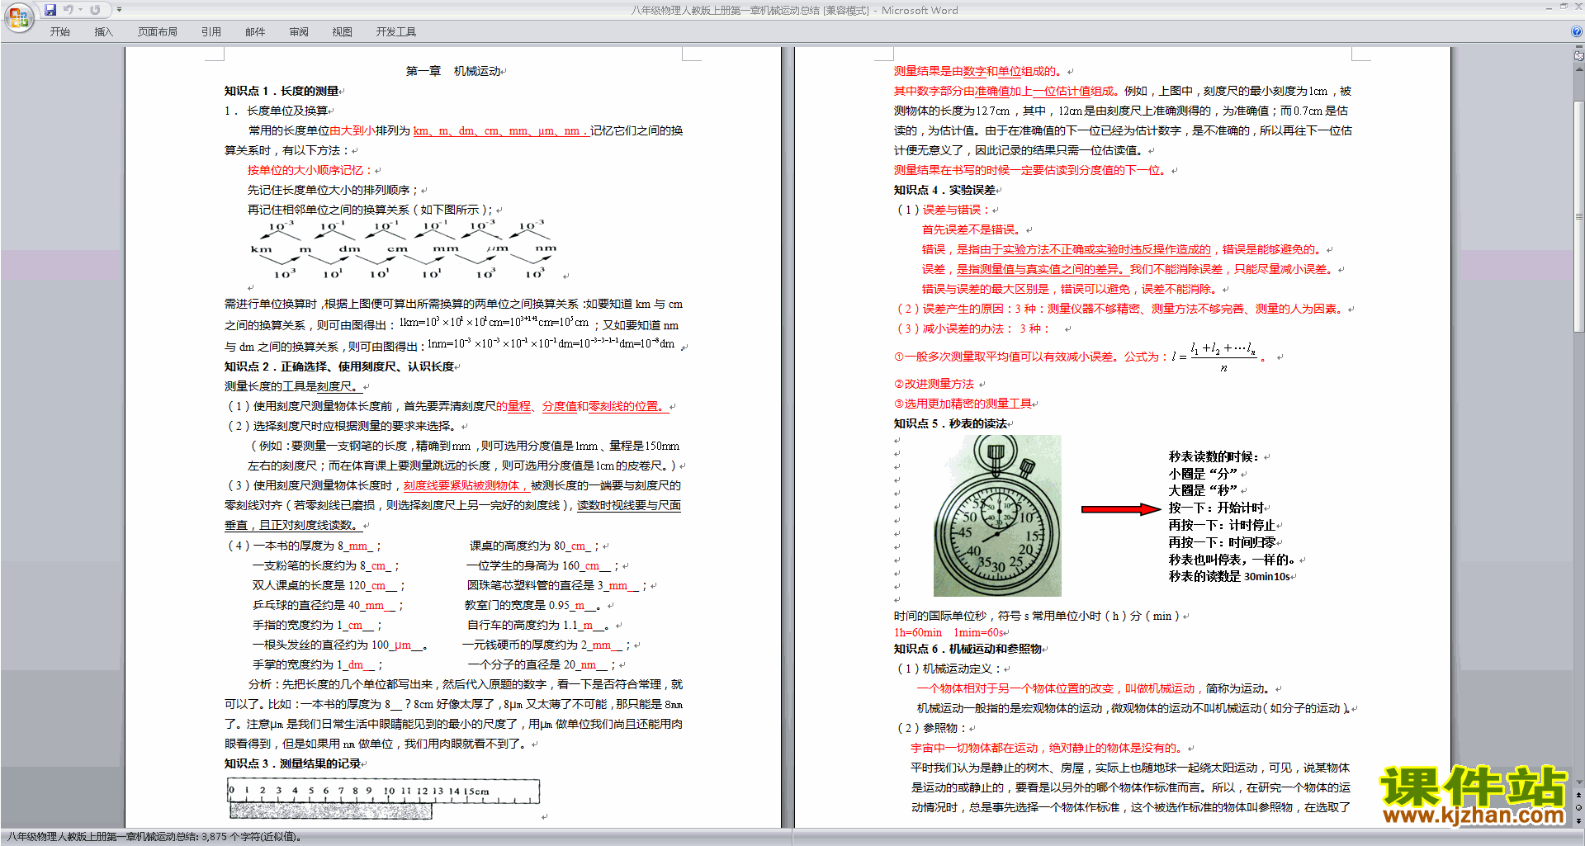
Task: Go to previous page with the double-up arrow
Action: pyautogui.click(x=1578, y=795)
